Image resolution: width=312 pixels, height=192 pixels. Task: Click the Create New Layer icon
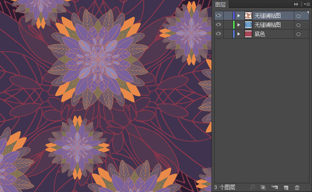(286, 187)
